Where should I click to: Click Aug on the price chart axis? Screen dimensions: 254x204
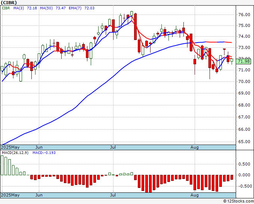(x=194, y=147)
